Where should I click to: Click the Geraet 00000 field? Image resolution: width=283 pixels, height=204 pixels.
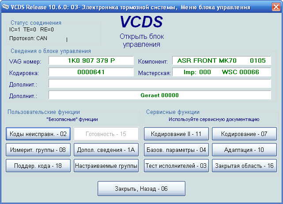(160, 95)
